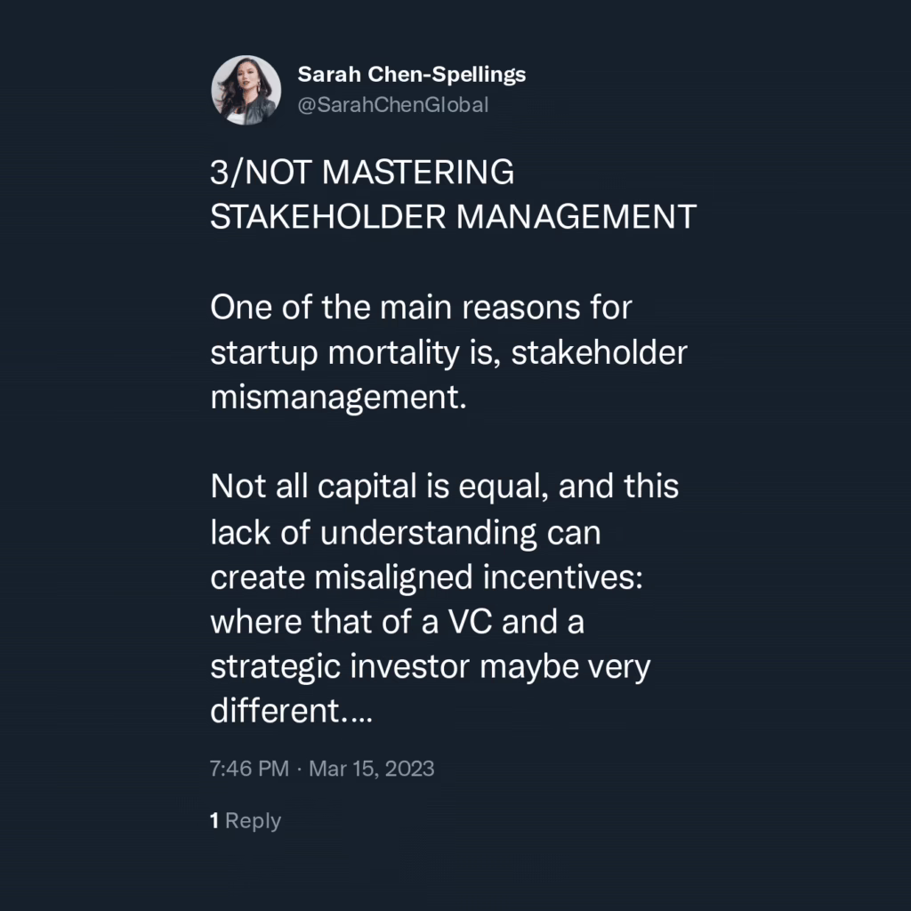Click the display name Sarah Chen-Spellings
This screenshot has height=911, width=911.
pos(411,75)
